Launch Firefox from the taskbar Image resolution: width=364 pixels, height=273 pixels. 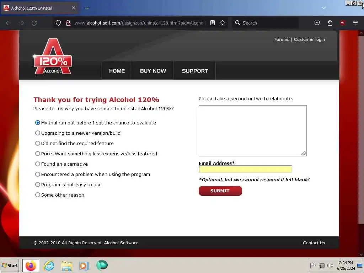click(x=31, y=265)
